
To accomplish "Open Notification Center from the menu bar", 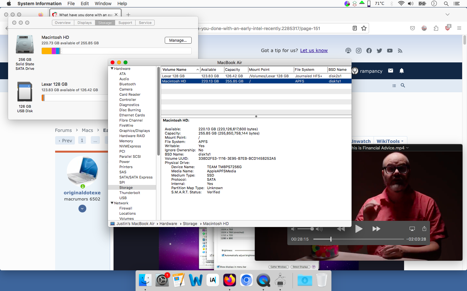I will click(x=457, y=4).
